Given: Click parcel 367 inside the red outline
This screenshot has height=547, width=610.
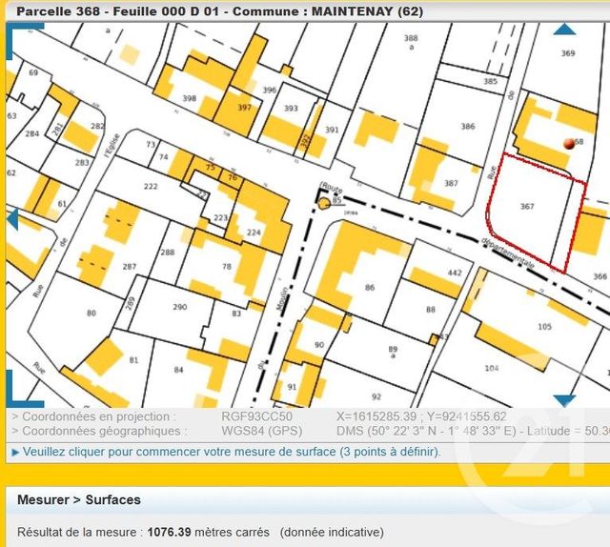Looking at the screenshot, I should click(x=527, y=206).
